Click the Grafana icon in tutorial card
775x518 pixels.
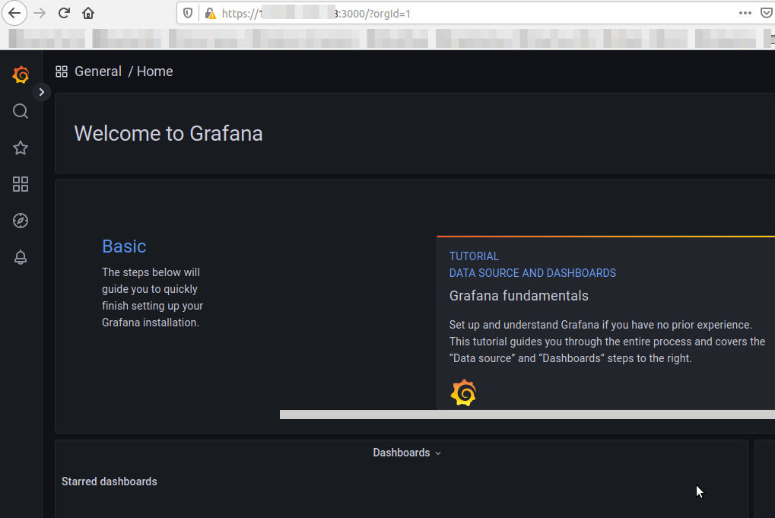(x=463, y=393)
